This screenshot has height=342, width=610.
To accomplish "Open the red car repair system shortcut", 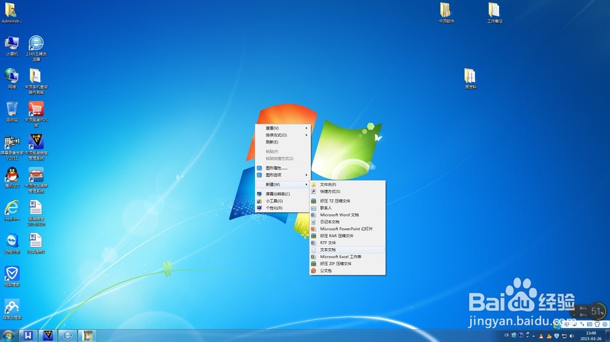I will point(36,181).
